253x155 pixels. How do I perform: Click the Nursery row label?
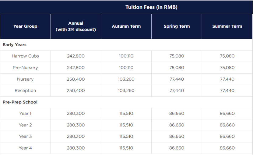(25, 79)
